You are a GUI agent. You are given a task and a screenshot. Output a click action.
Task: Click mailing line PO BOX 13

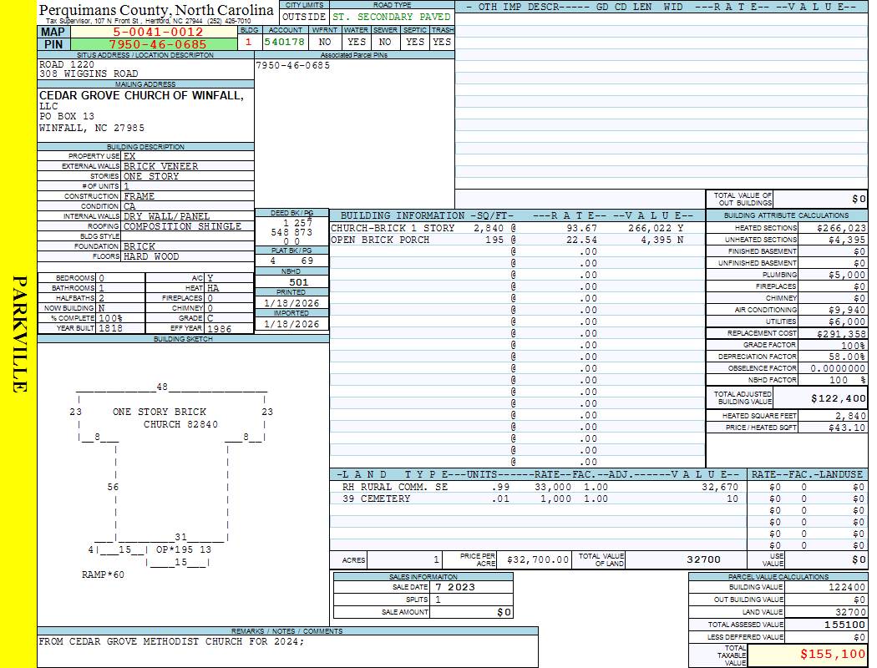(67, 116)
